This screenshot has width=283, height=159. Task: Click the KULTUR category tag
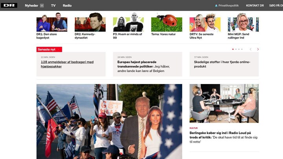coord(193,128)
